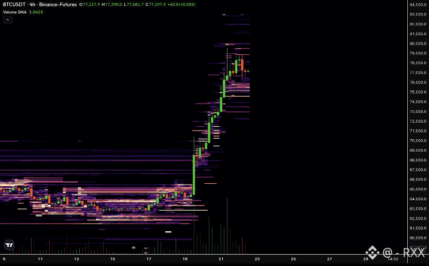Click 68,000.0 on the price axis
Screen dimensions: 429x266
pyautogui.click(x=418, y=160)
